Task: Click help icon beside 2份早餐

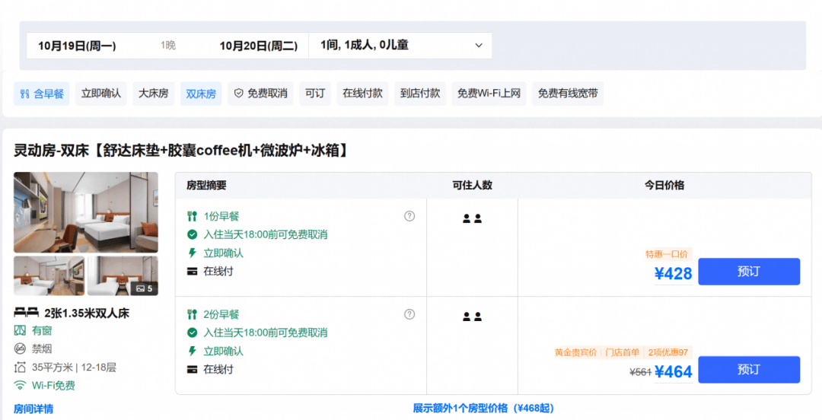Action: [409, 314]
